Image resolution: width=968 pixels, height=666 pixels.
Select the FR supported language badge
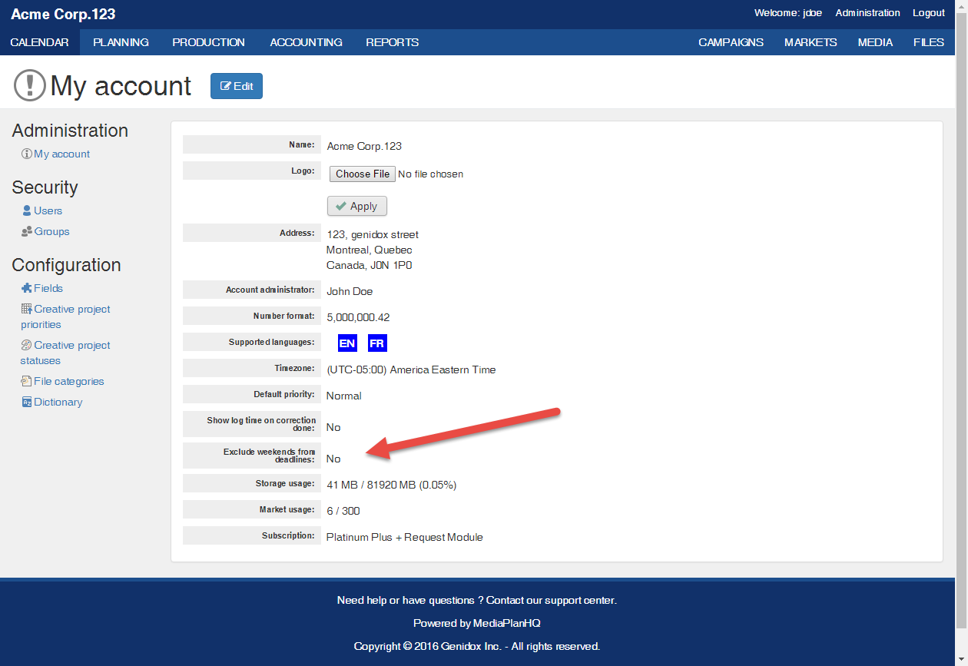(x=376, y=343)
